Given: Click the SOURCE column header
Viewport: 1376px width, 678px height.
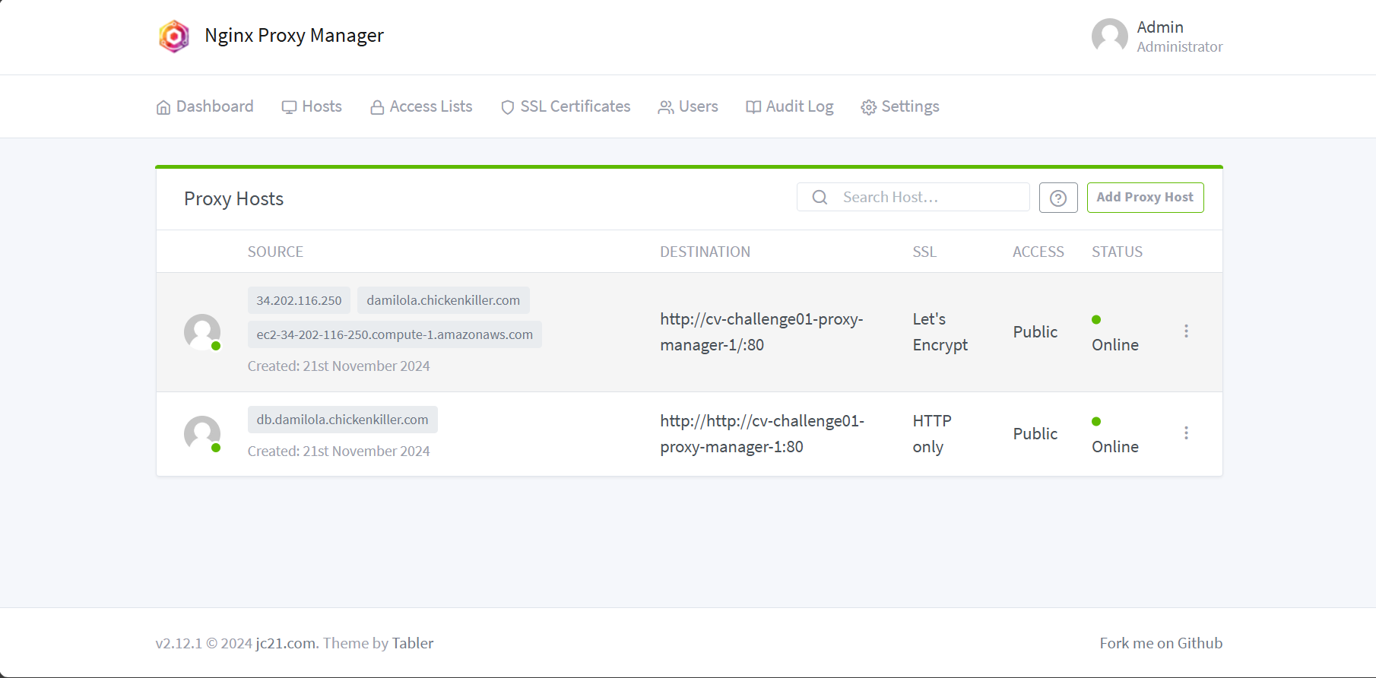Looking at the screenshot, I should point(275,252).
